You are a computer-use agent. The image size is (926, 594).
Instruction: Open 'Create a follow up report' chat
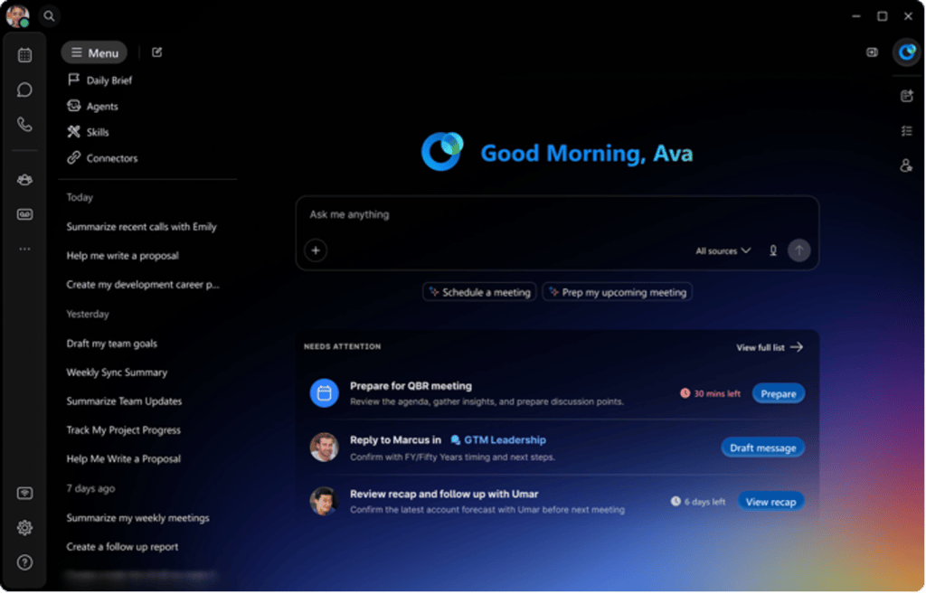coord(122,547)
